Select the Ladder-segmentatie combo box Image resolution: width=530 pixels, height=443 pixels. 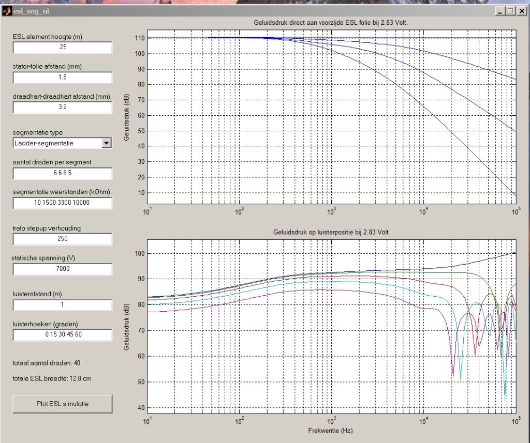(x=63, y=143)
